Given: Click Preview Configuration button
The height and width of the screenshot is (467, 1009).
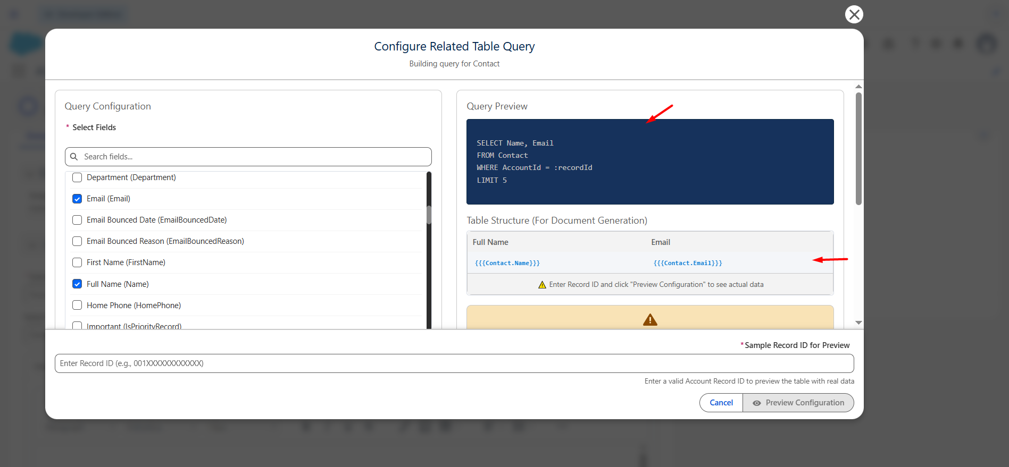Looking at the screenshot, I should pyautogui.click(x=798, y=403).
